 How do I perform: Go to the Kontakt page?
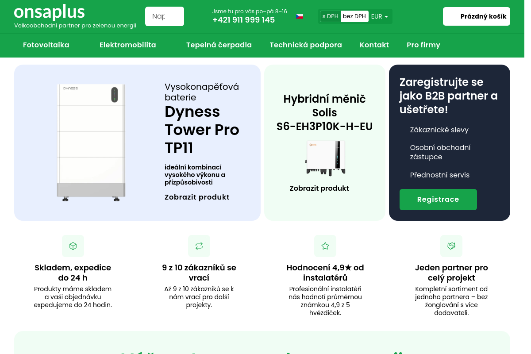coord(374,45)
